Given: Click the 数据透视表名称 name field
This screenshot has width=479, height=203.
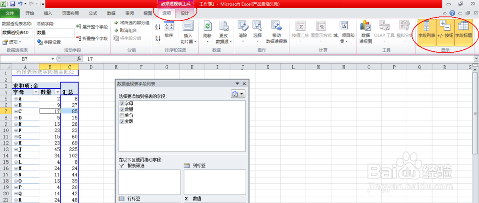Looking at the screenshot, I should [x=17, y=33].
